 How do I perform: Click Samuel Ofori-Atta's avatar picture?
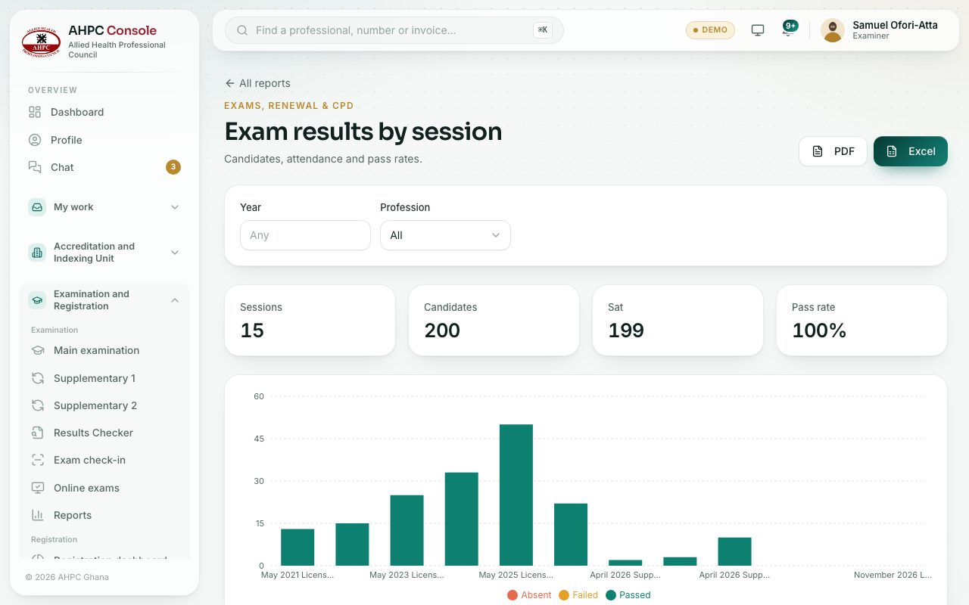click(833, 30)
